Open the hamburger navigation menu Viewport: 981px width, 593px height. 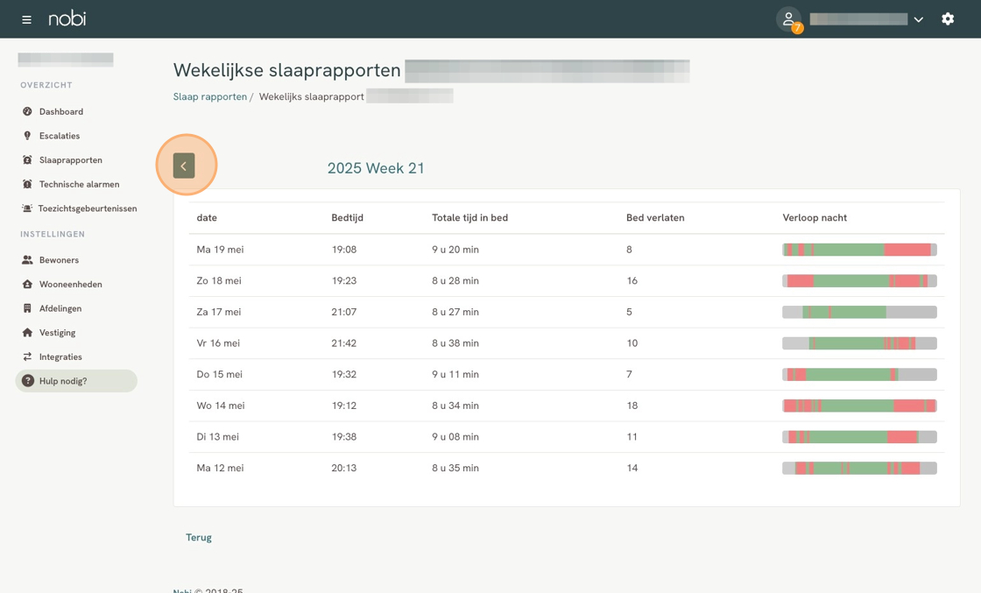[26, 19]
